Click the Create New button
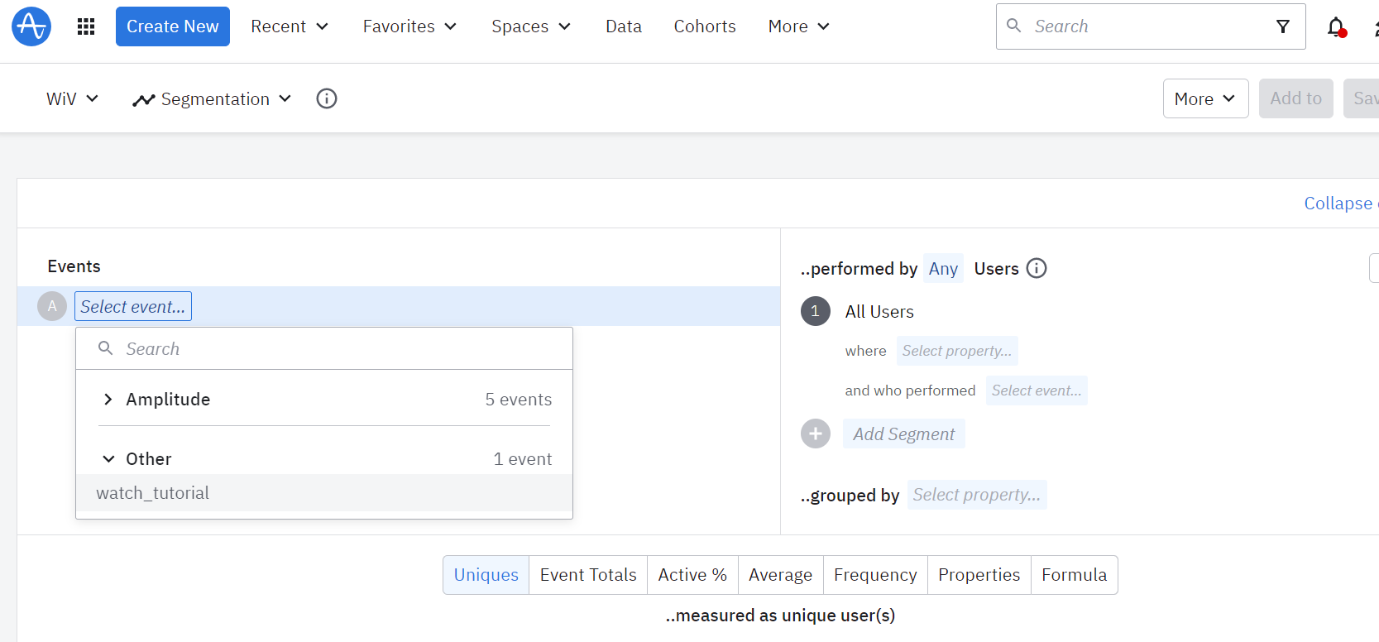The image size is (1379, 642). click(172, 26)
